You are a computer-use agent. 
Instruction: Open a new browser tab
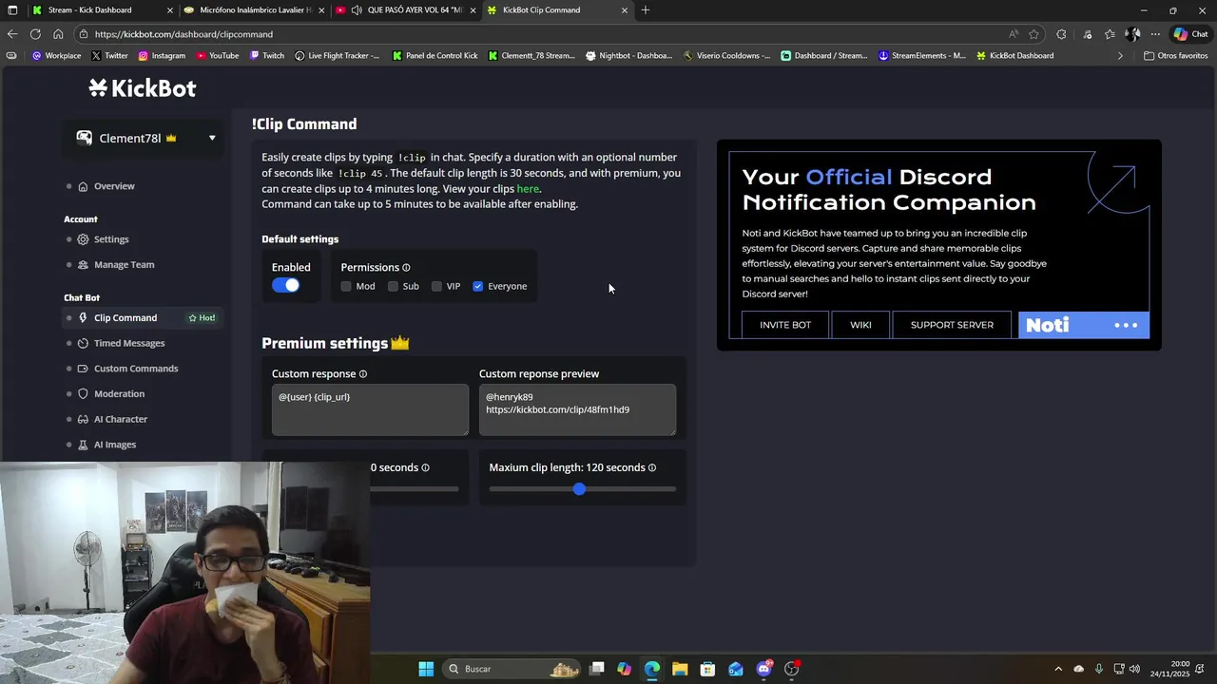646,10
